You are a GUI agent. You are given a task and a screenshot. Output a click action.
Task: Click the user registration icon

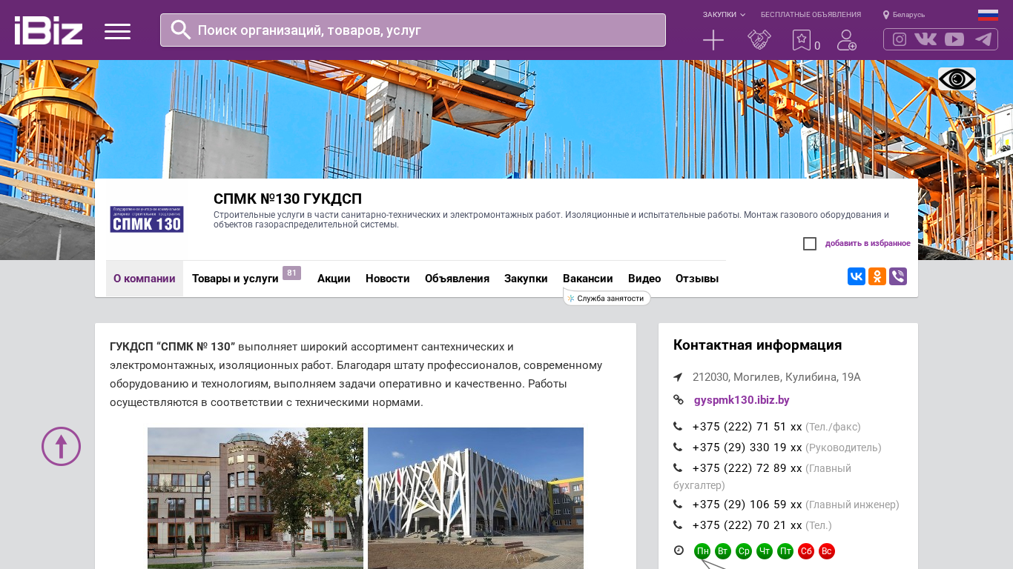coord(847,40)
